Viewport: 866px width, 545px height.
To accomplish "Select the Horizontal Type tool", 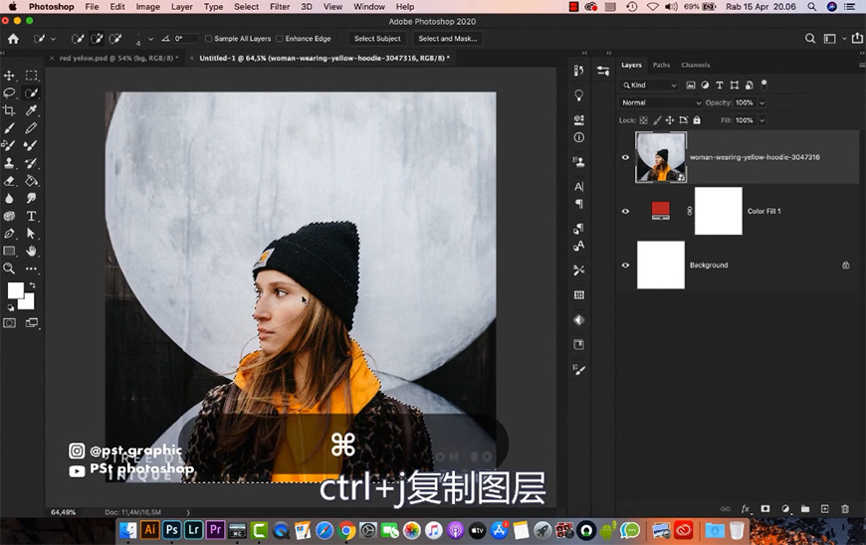I will click(32, 216).
